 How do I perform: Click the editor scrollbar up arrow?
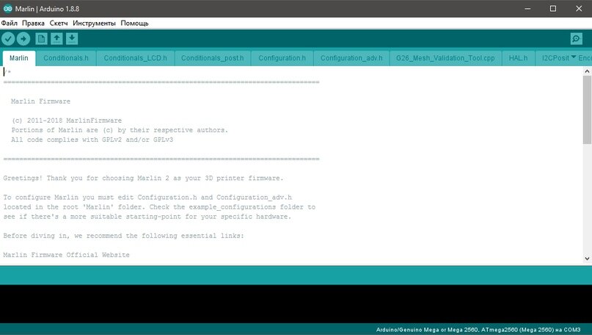point(587,71)
